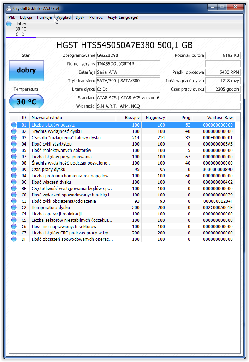
Task: Click the Prędk. obrotowa 5400 RPM field
Action: 223,72
